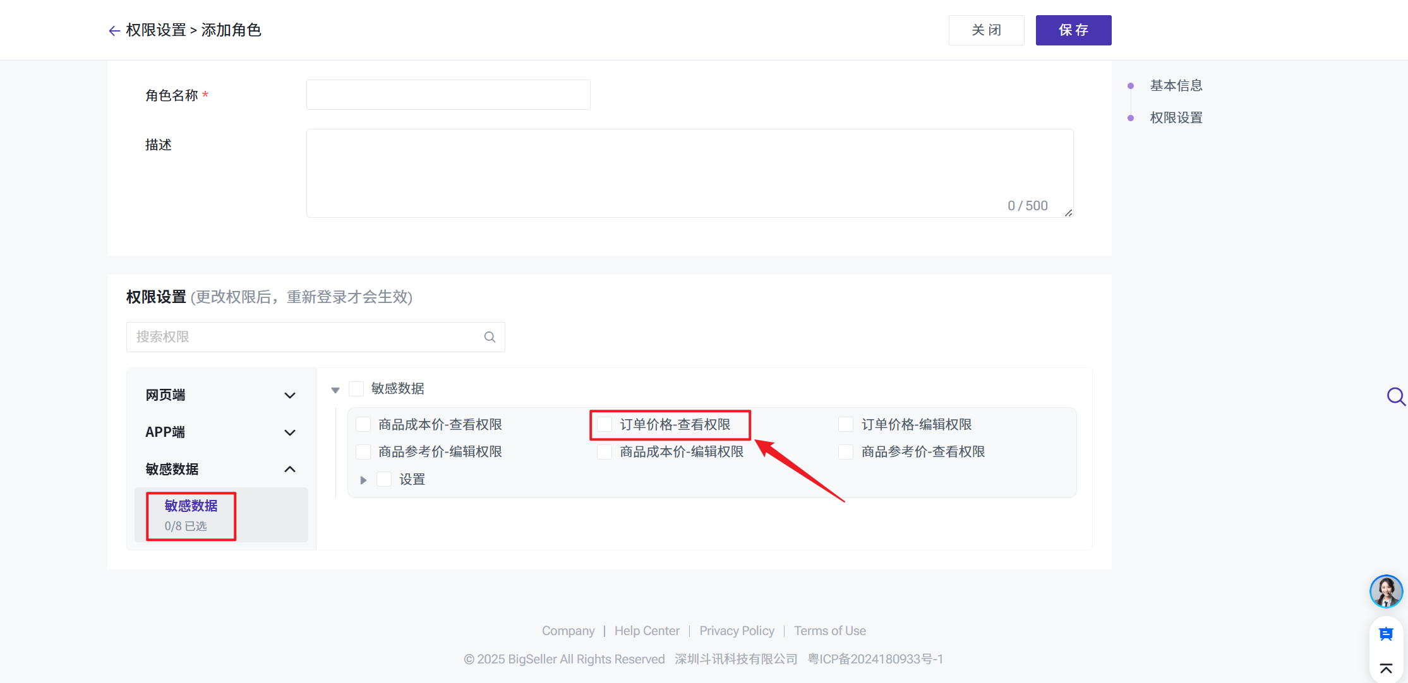The height and width of the screenshot is (683, 1408).
Task: Expand the APP端 section chevron
Action: coord(290,433)
